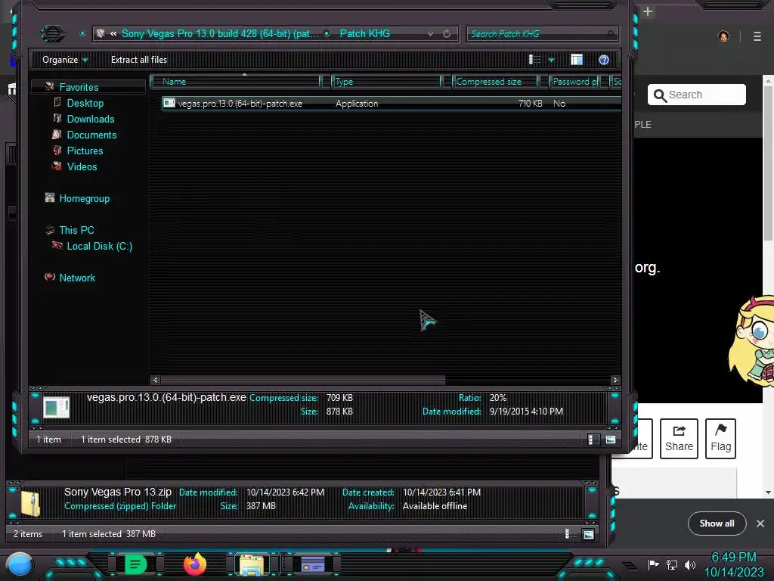Open the green notes app on taskbar
Screen dimensions: 774x581
point(135,564)
